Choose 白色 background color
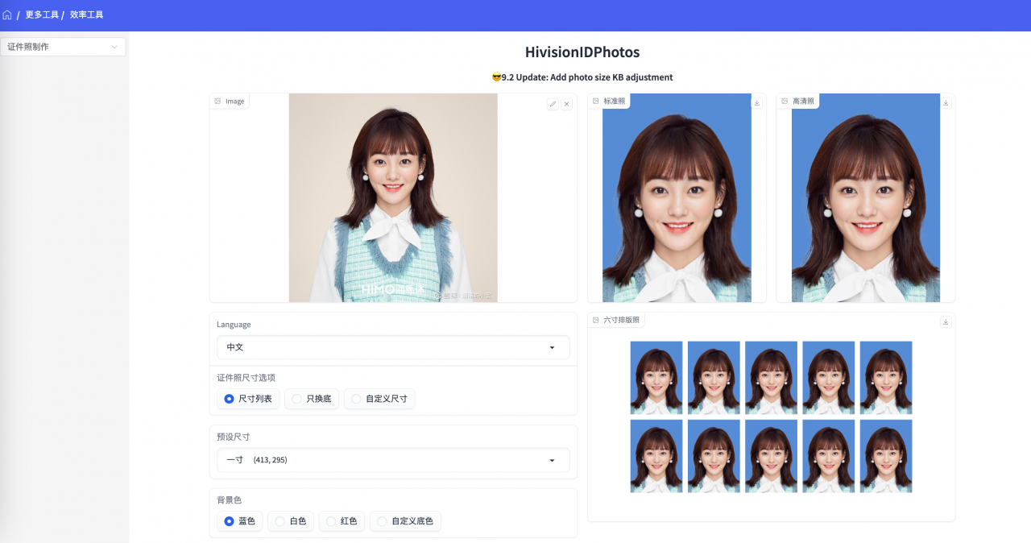This screenshot has width=1031, height=543. click(x=290, y=521)
